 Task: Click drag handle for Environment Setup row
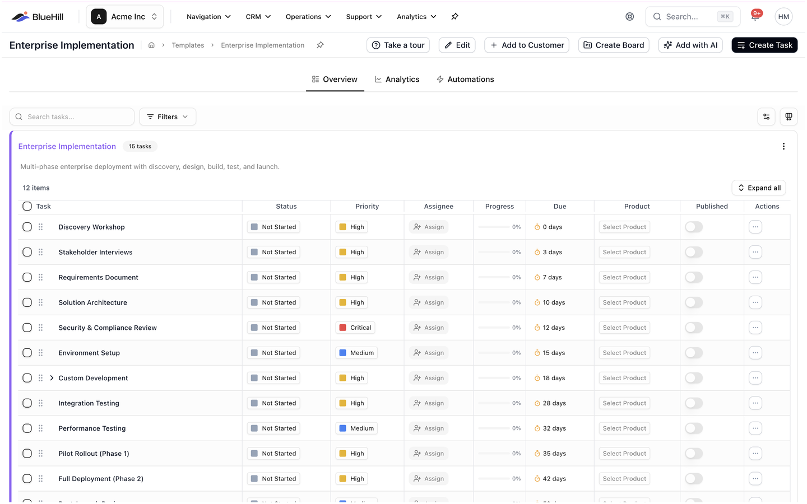coord(41,353)
